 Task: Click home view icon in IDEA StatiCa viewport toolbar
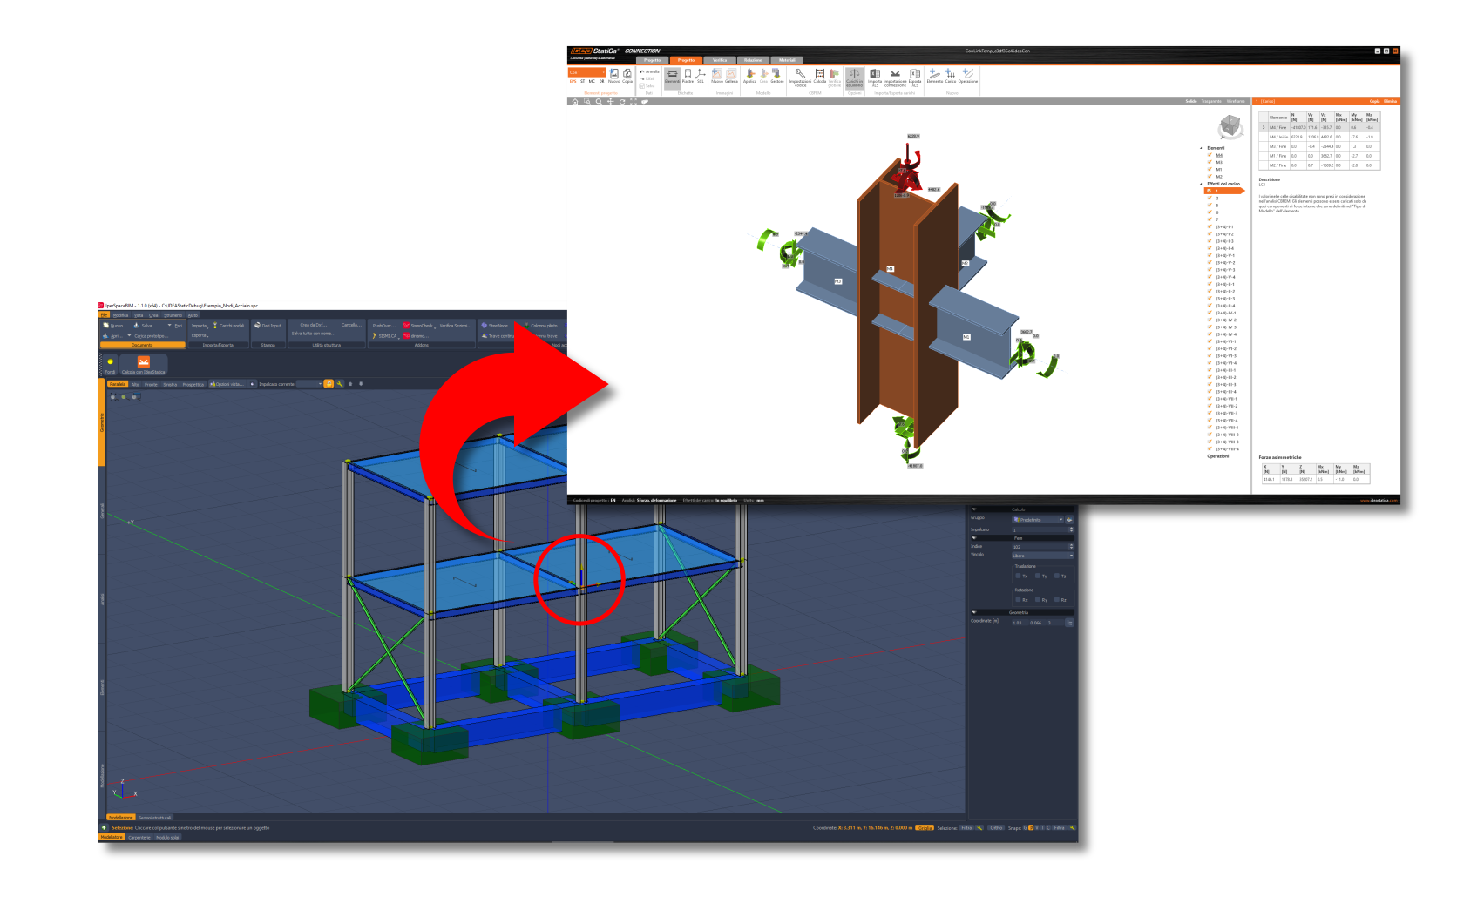click(575, 102)
